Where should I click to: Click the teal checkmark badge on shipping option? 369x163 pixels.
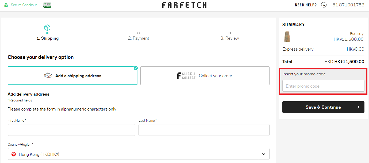(136, 68)
